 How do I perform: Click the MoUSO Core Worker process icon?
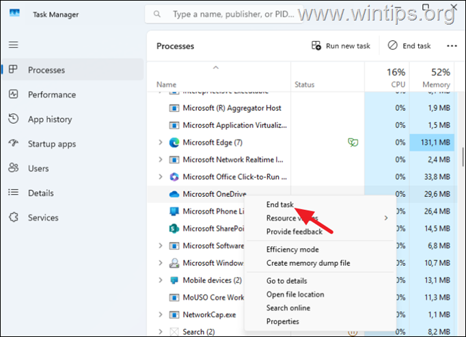[174, 297]
